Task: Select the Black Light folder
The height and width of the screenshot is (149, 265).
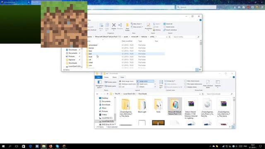Action: 142,106
